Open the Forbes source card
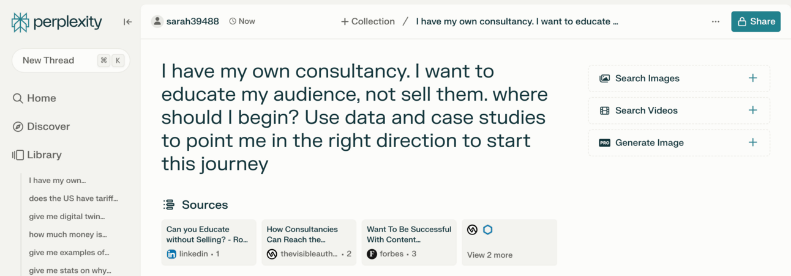 (409, 242)
